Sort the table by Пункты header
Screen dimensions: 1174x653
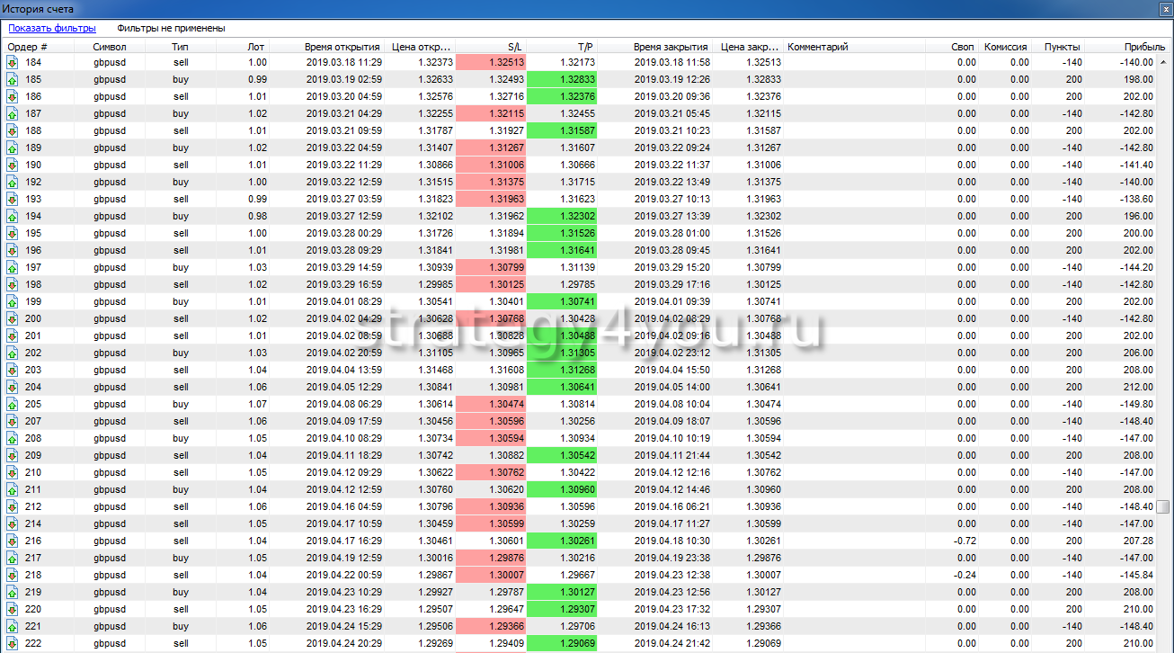(x=1062, y=47)
